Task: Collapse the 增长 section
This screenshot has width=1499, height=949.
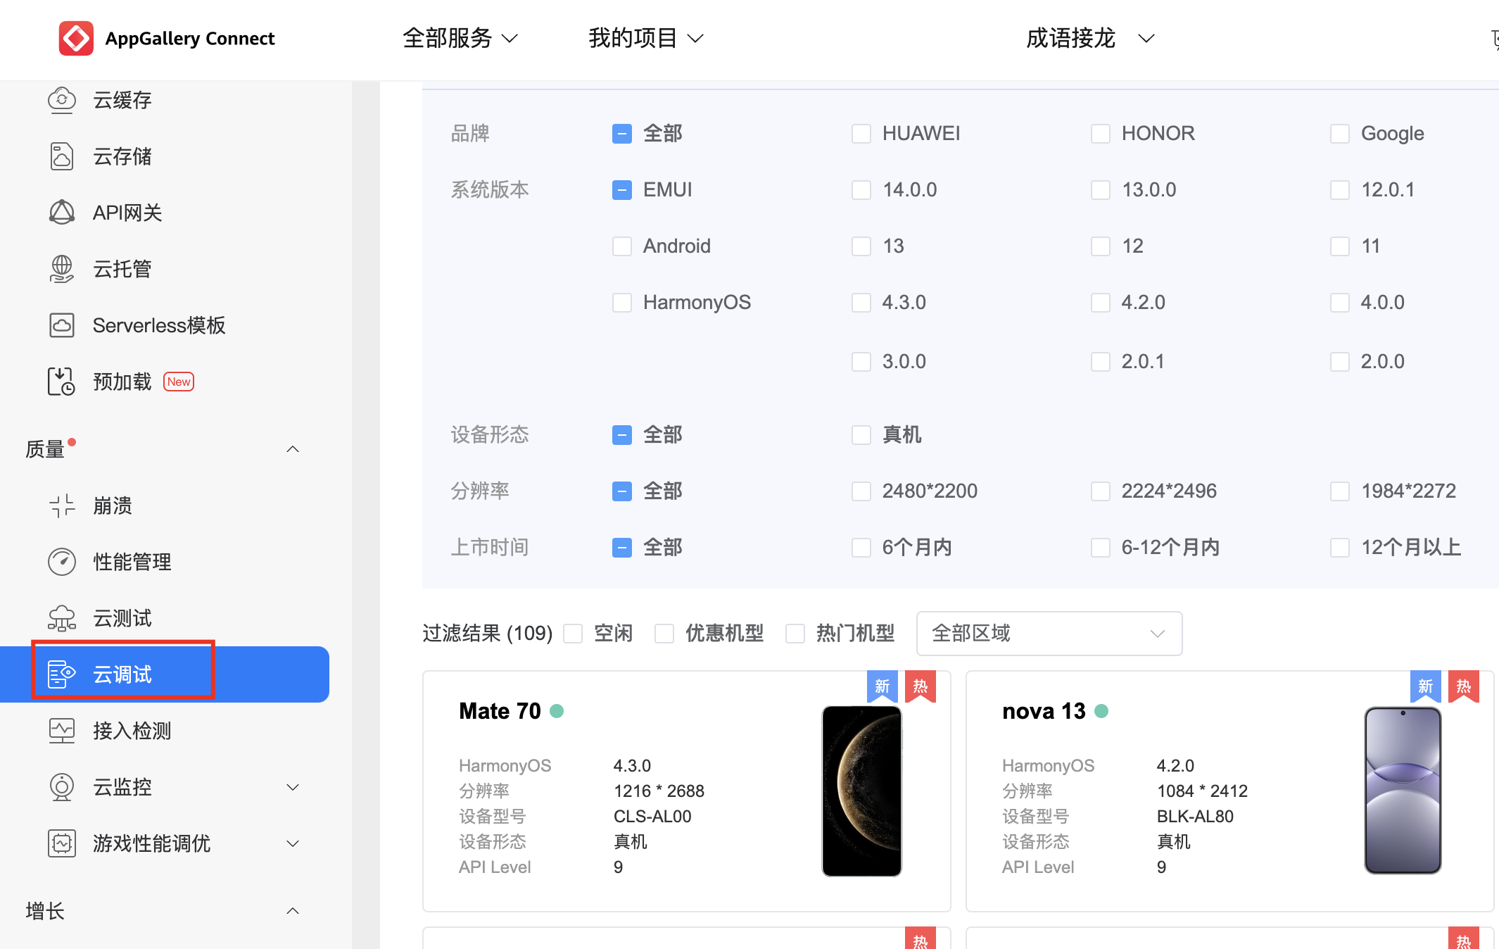Action: [293, 911]
